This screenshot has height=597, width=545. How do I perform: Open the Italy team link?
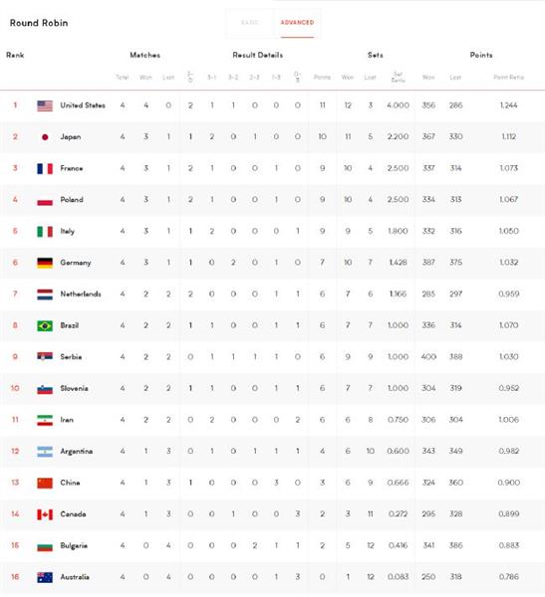pyautogui.click(x=67, y=232)
